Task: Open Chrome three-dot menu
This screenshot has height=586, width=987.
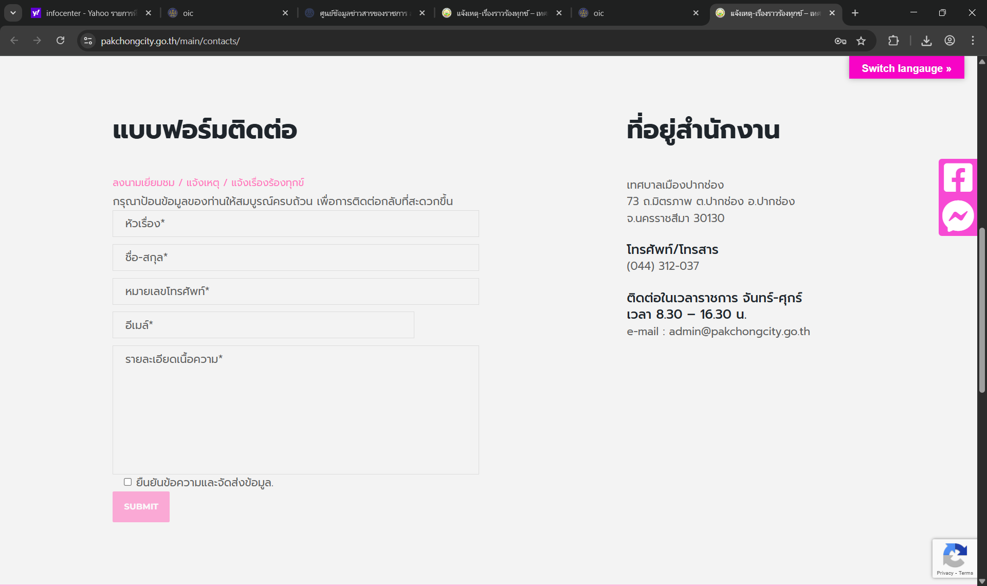Action: coord(973,41)
